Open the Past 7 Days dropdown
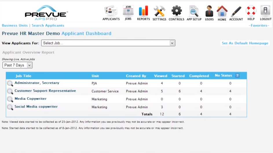The width and height of the screenshot is (273, 153). pyautogui.click(x=17, y=65)
